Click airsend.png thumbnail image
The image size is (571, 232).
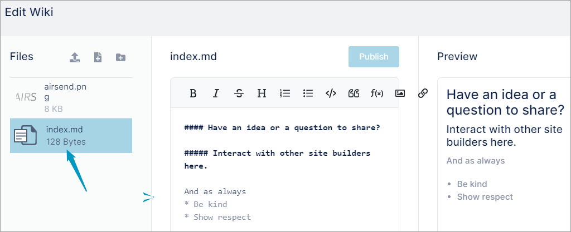coord(26,97)
